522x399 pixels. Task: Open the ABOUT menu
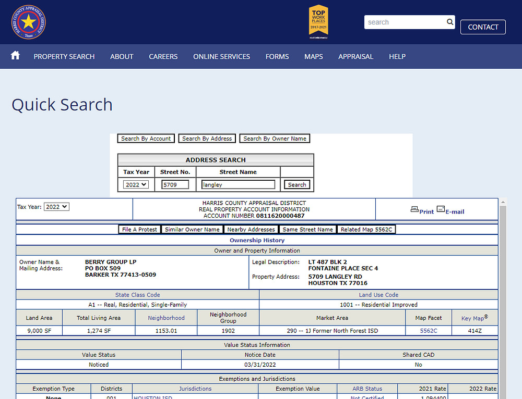(x=122, y=56)
